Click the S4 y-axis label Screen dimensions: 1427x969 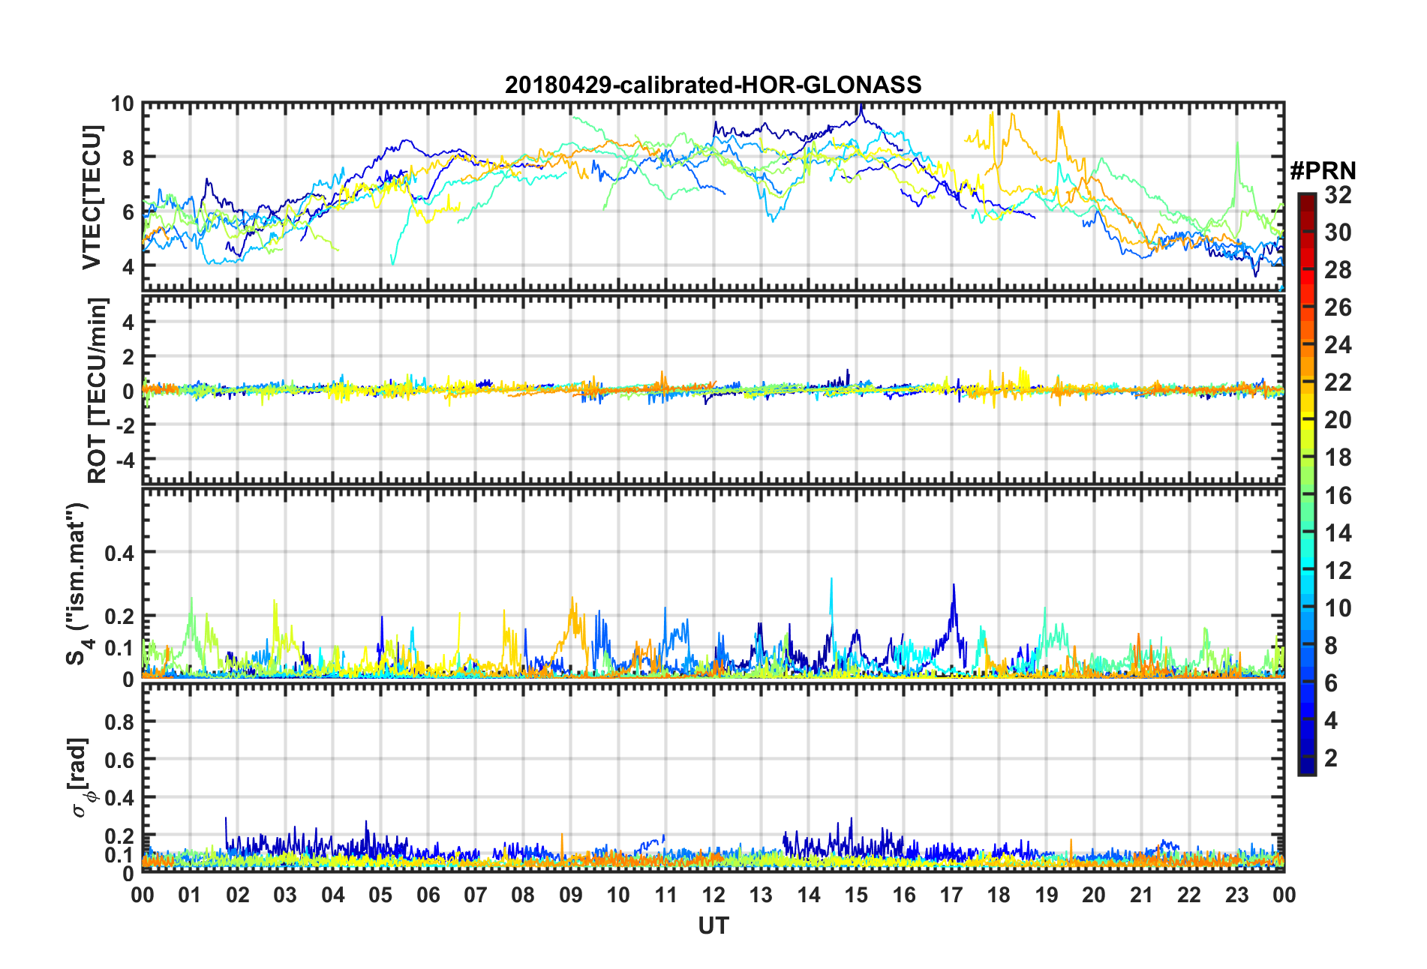76,584
